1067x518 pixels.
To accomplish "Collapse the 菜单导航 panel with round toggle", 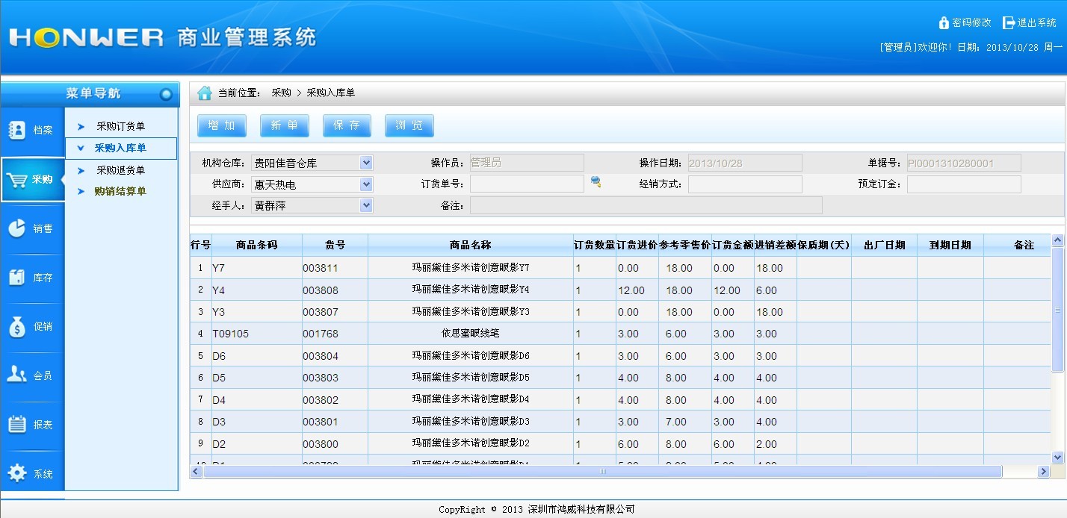I will tap(166, 94).
